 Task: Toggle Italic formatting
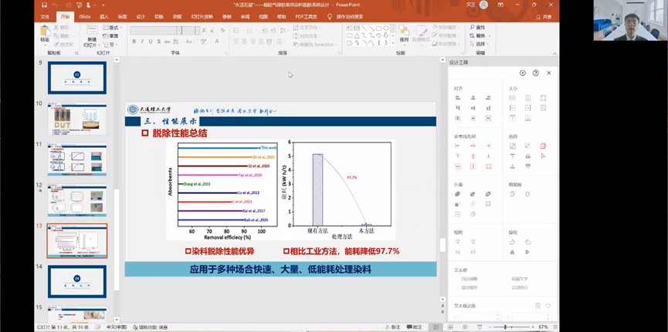click(x=142, y=42)
